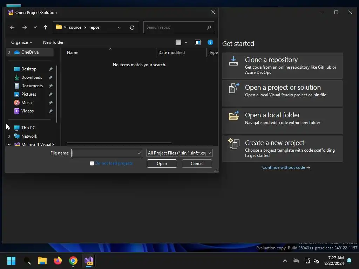The image size is (359, 269).
Task: Follow the Continue without code link
Action: [x=286, y=167]
